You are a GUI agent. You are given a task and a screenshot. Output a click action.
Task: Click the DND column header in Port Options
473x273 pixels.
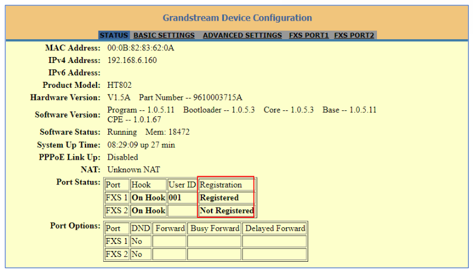tap(140, 228)
